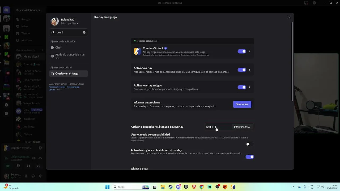The image size is (340, 191).
Task: Clear the 'overl' settings search text
Action: tap(84, 32)
